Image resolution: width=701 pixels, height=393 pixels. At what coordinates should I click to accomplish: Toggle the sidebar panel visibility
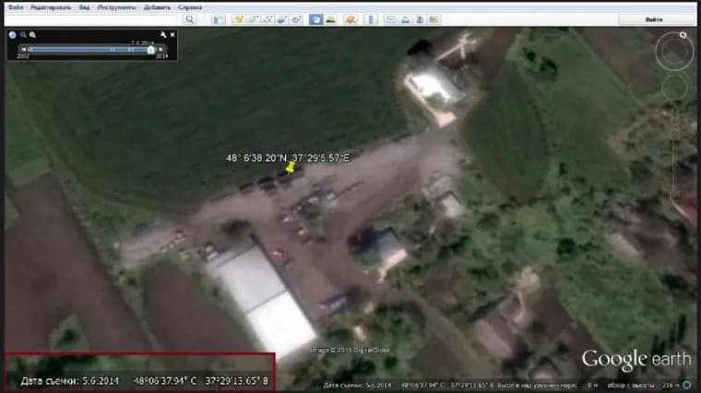pos(219,18)
